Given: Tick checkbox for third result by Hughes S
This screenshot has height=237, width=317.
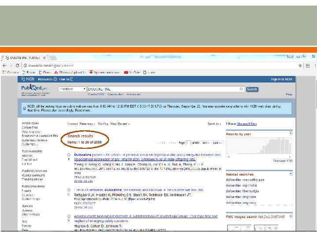Looking at the screenshot, I should [69, 216].
